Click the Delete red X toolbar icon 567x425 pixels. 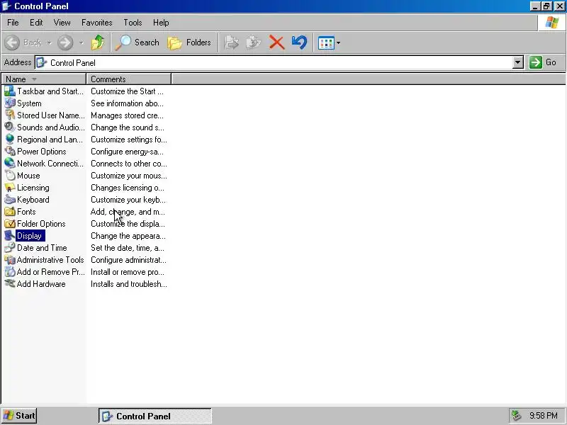click(x=276, y=42)
